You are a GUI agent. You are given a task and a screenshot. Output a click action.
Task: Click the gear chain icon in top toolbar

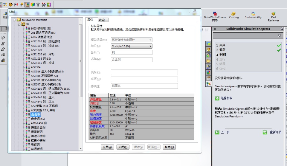point(22,4)
